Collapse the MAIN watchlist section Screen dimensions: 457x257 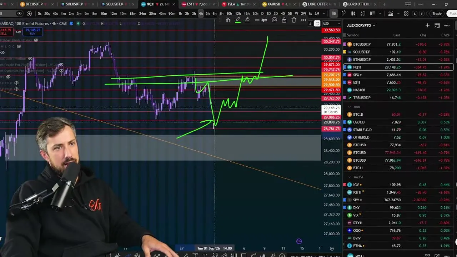point(350,107)
